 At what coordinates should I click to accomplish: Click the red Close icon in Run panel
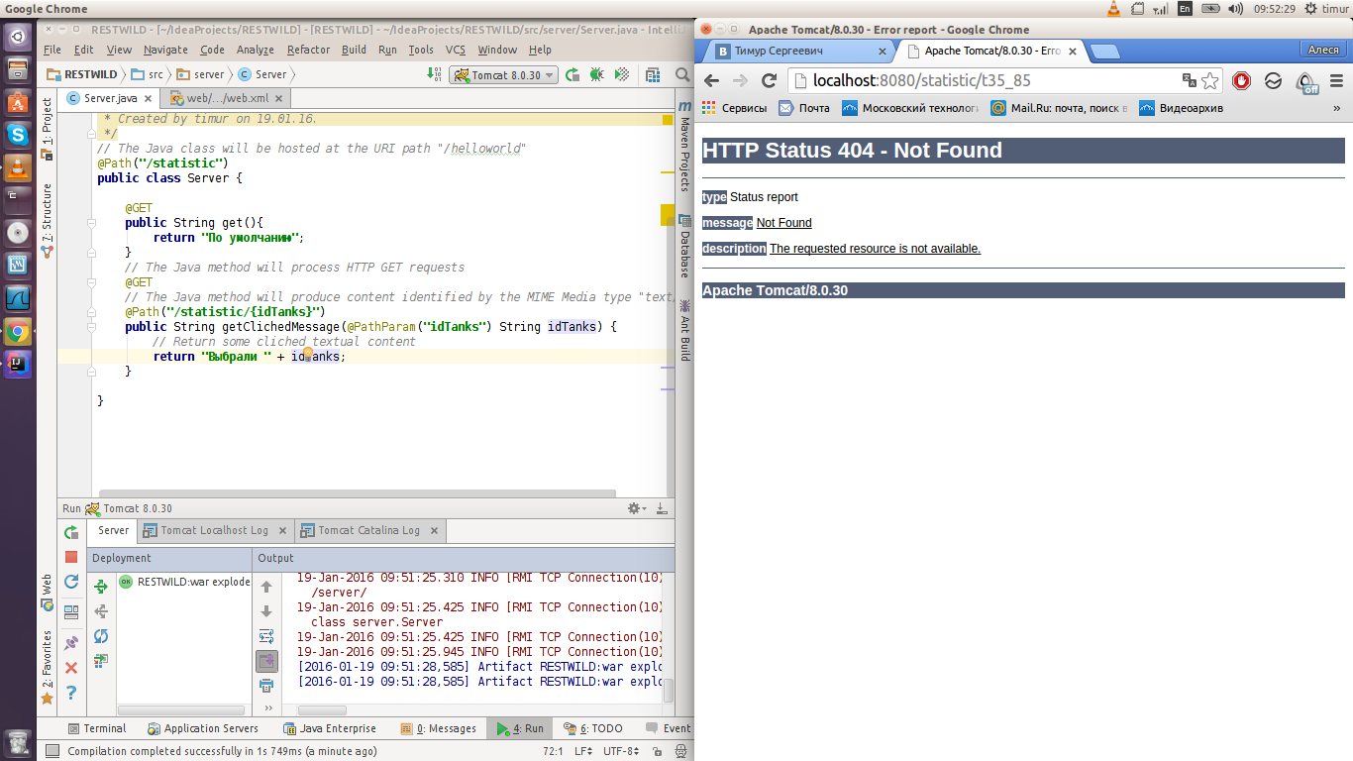[x=71, y=668]
